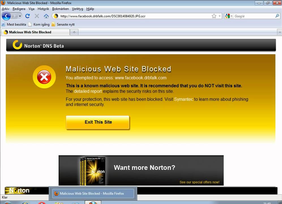The image size is (282, 204).
Task: Go back with the blue Back arrow
Action: [6, 16]
